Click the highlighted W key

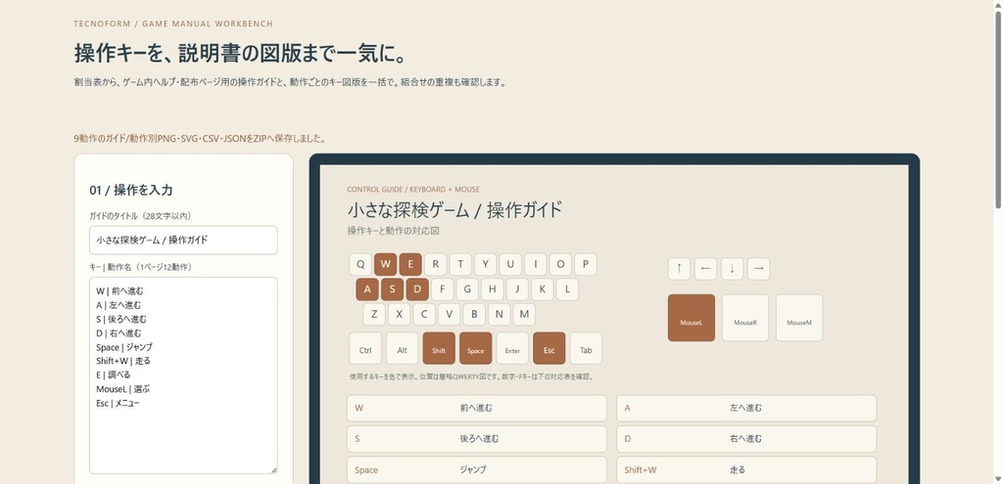pyautogui.click(x=385, y=264)
